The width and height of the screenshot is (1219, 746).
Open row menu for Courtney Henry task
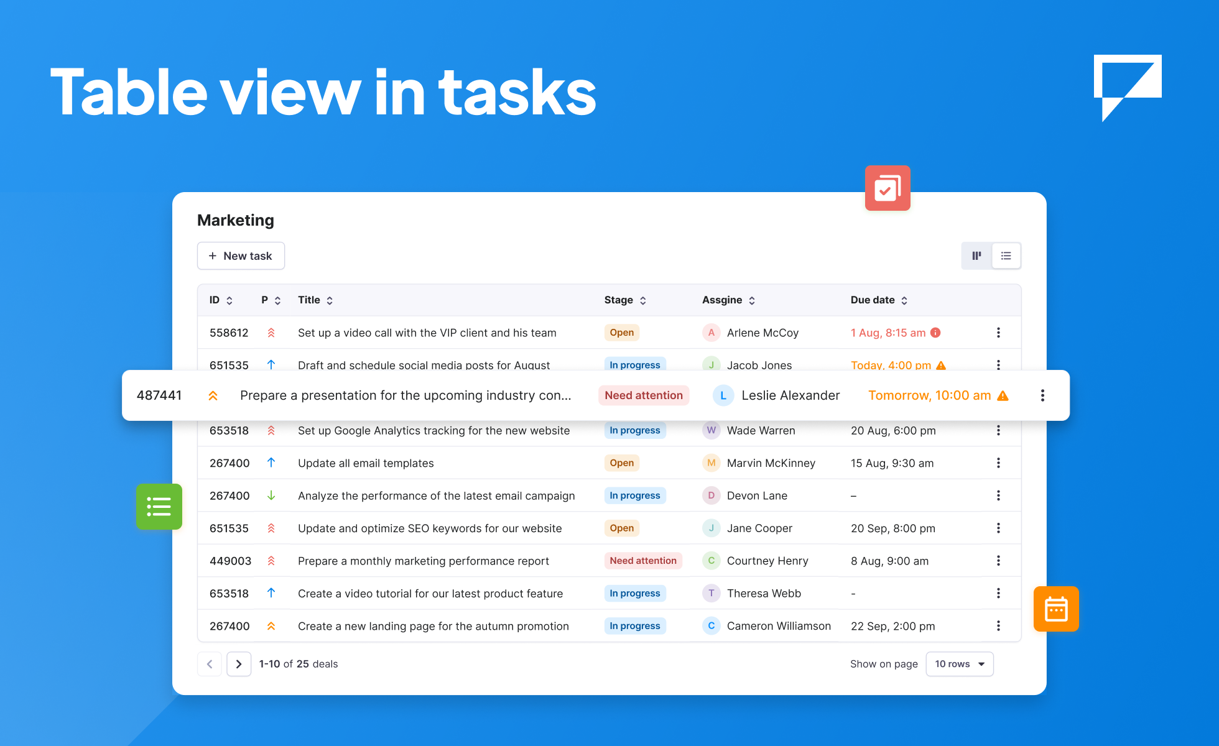[x=998, y=561]
